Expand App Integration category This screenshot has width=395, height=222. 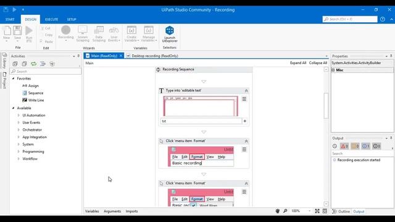[19, 137]
